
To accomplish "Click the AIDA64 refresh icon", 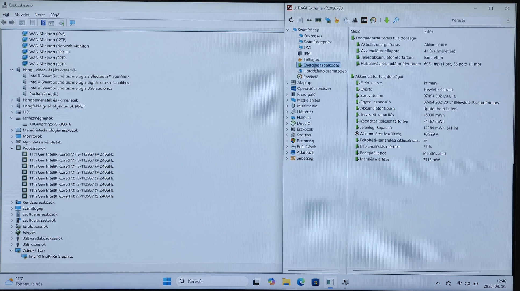I will point(291,20).
